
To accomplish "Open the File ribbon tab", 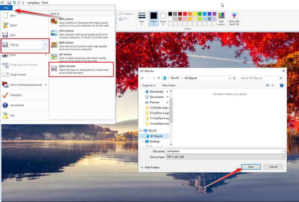I will pos(6,8).
